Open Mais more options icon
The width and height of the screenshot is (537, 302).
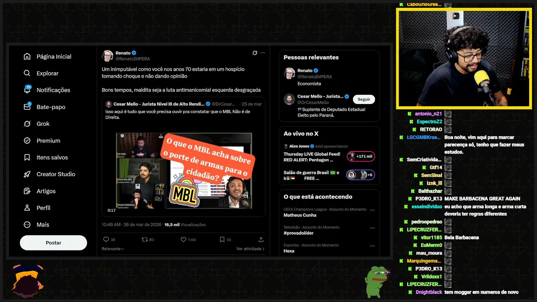(x=27, y=224)
